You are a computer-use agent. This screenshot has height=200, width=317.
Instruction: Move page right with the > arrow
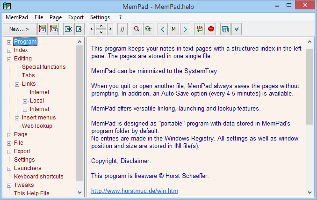[x=110, y=29]
